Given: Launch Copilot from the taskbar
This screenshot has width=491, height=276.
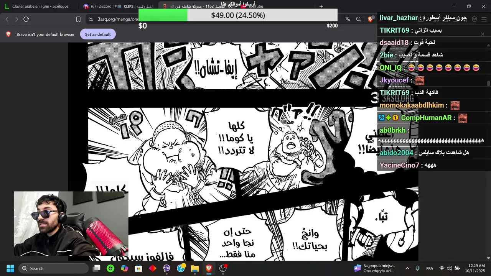Looking at the screenshot, I should tap(124, 268).
